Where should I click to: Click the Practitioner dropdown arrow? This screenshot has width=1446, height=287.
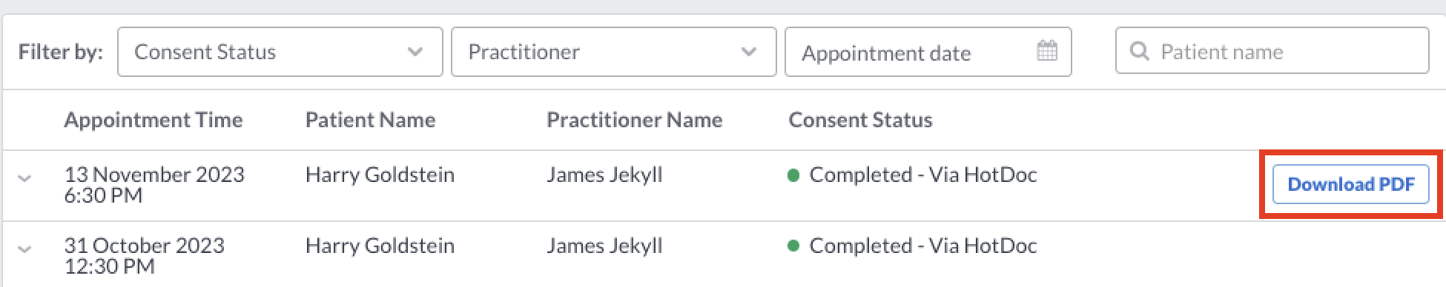coord(749,52)
